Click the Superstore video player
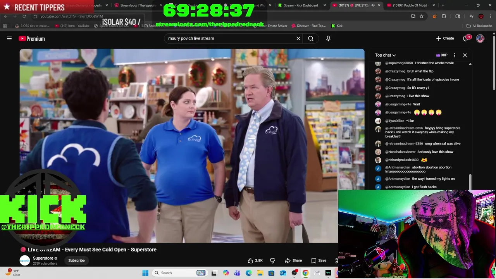Screen dimensions: 496x279 point(192,146)
